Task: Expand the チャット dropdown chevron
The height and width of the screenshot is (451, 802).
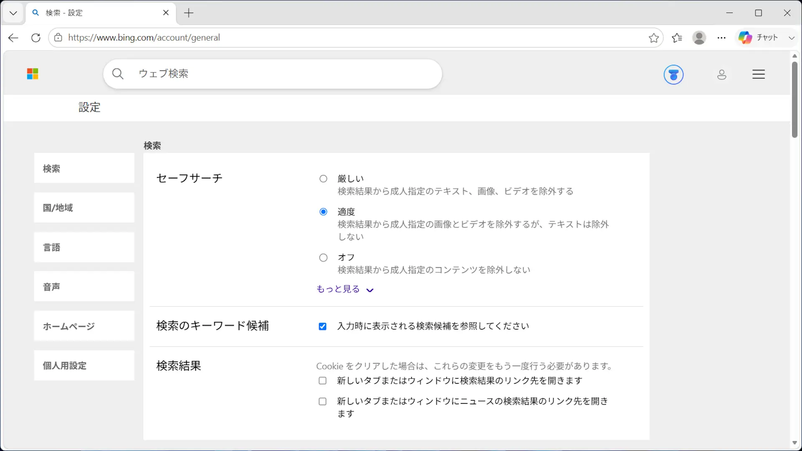Action: [792, 38]
